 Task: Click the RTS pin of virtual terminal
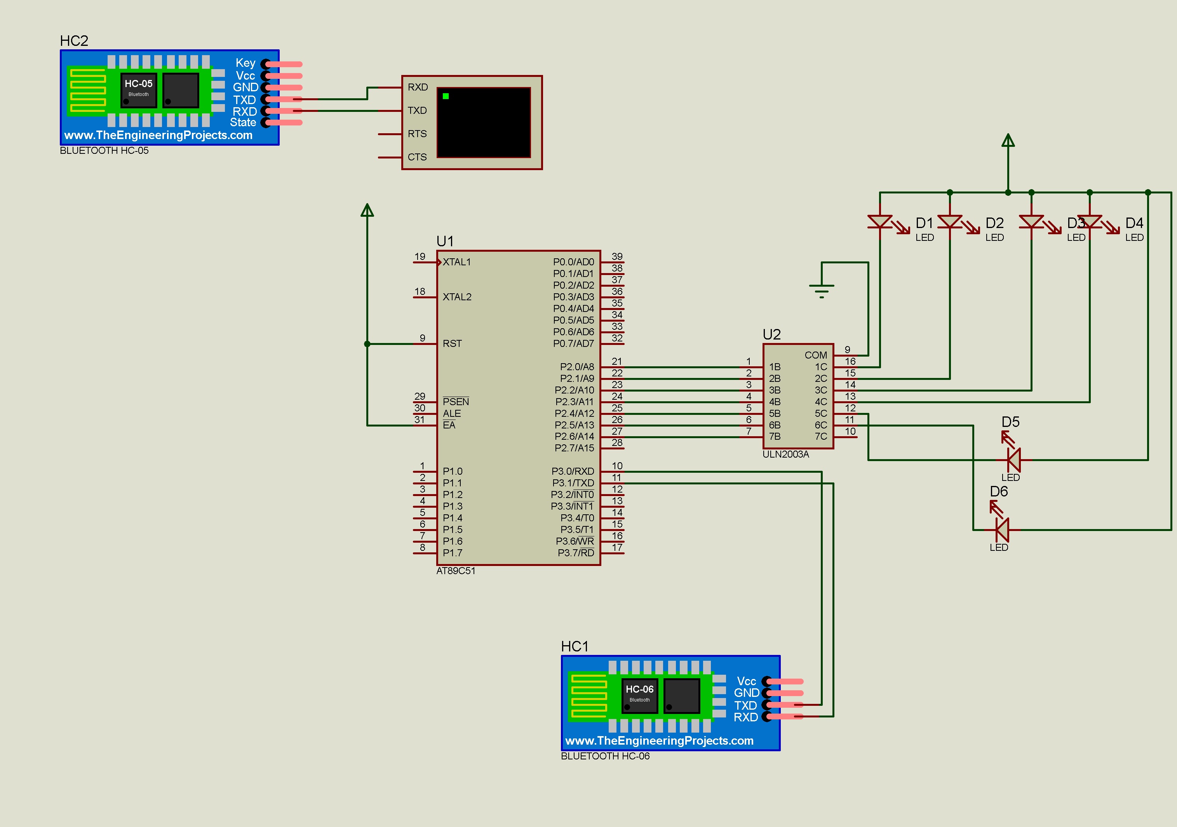(390, 134)
